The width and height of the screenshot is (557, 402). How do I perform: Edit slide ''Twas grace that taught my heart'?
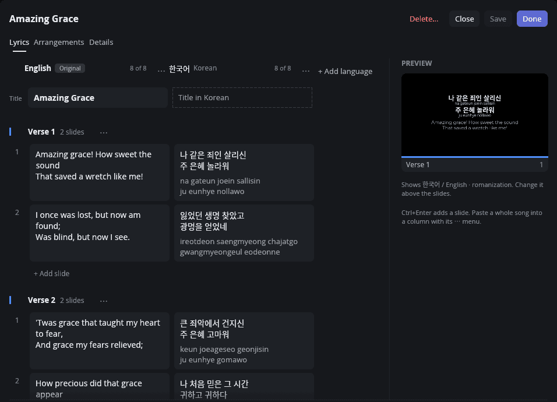[100, 341]
